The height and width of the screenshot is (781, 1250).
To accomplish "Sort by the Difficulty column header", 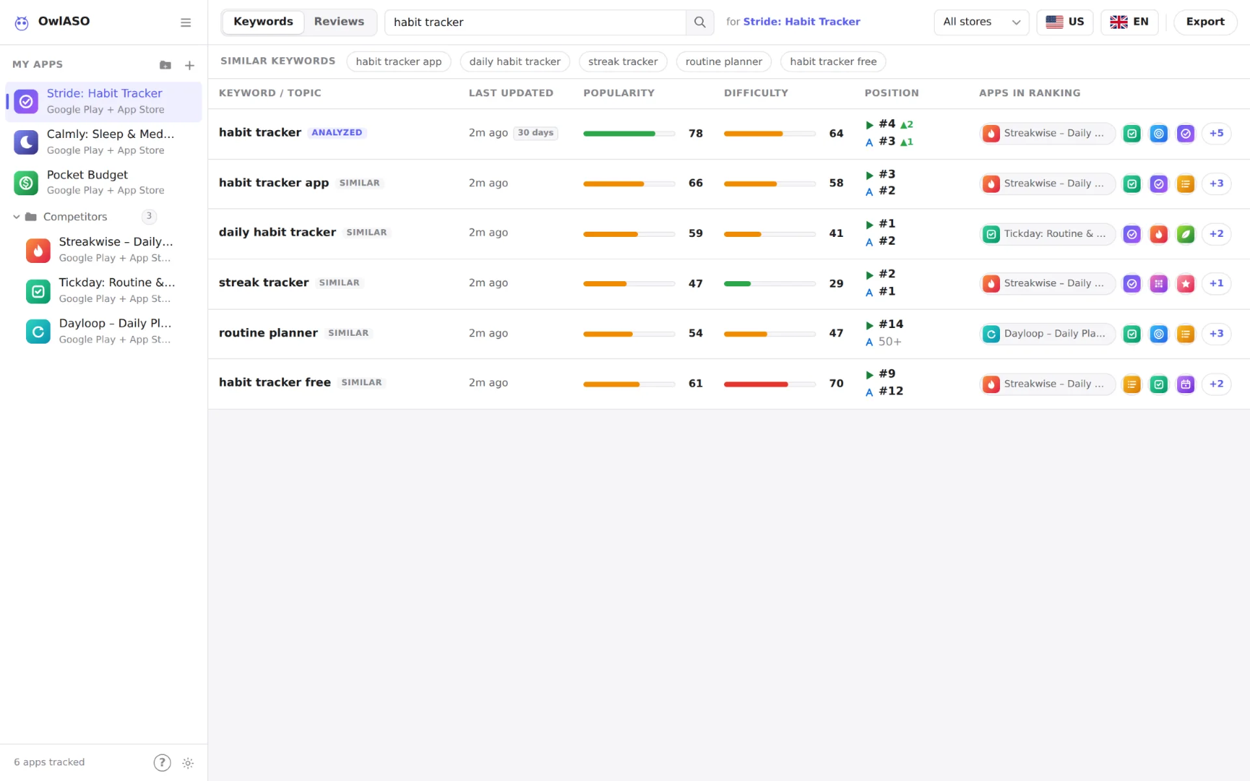I will tap(756, 93).
